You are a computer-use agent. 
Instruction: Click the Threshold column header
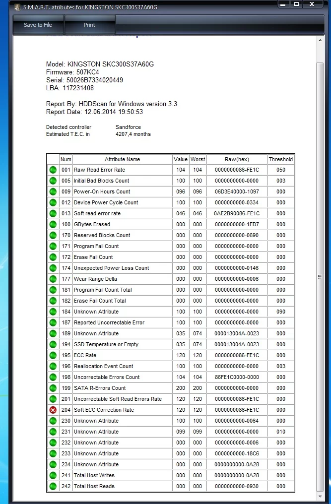281,159
